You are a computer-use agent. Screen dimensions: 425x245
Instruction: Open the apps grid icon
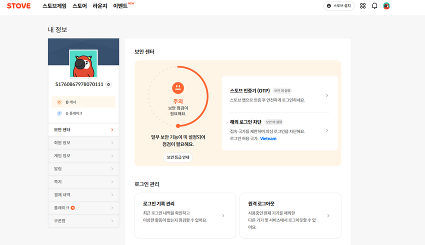tap(363, 6)
